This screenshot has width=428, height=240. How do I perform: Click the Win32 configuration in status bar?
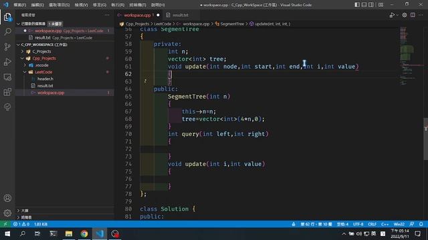(399, 224)
